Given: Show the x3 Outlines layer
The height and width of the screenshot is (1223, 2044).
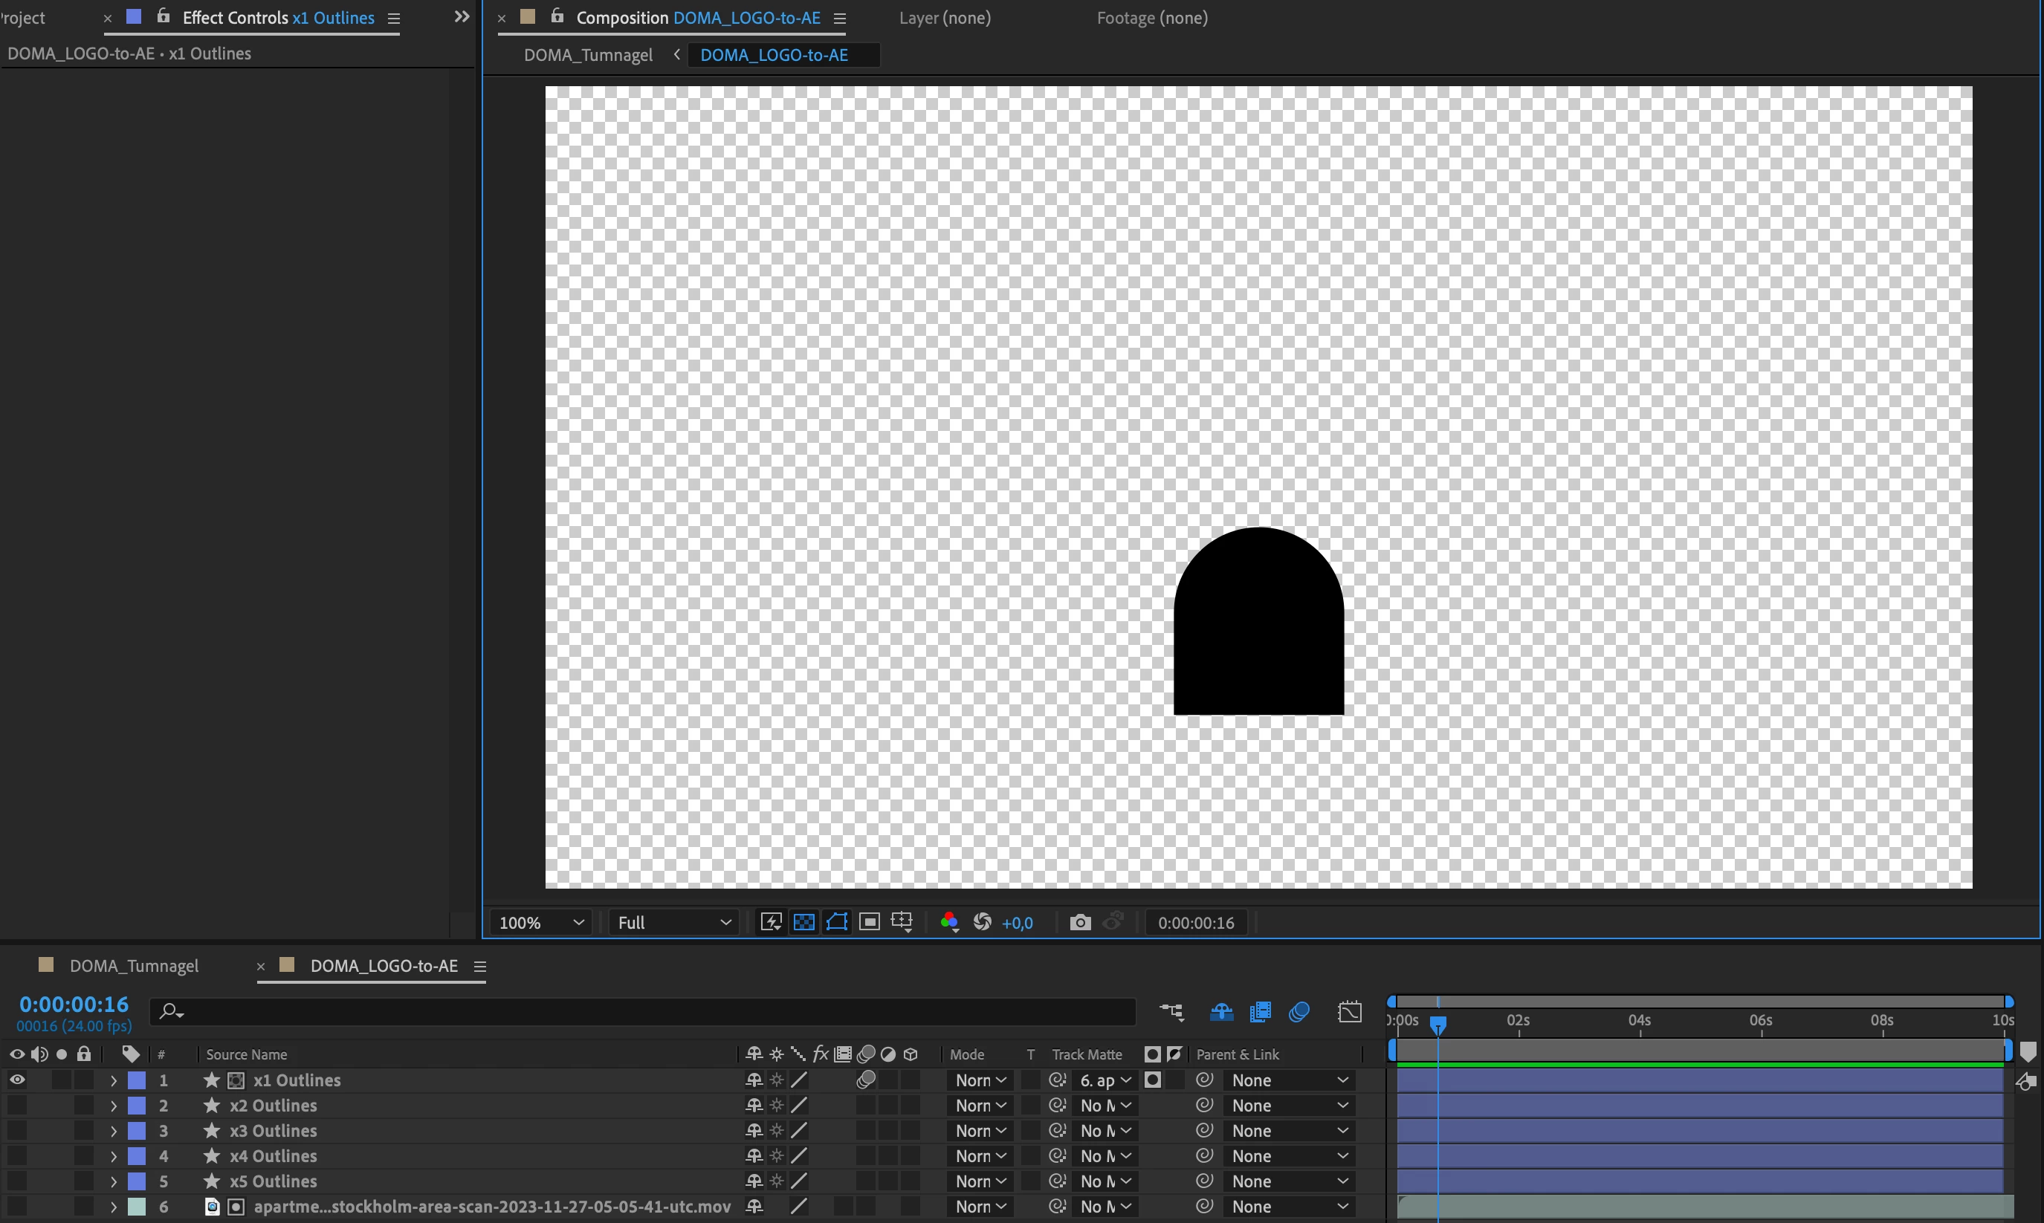Looking at the screenshot, I should [x=16, y=1131].
